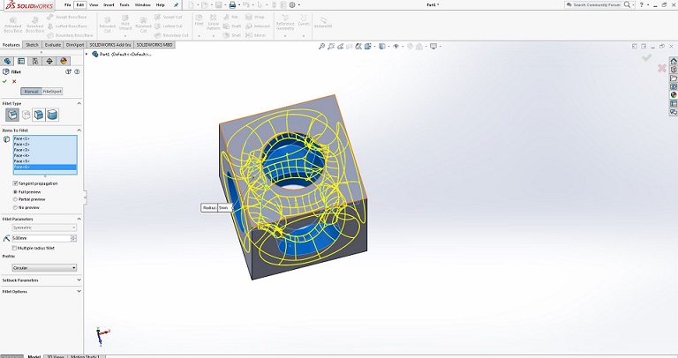Screen dimensions: 678x358
Task: Expand the Part1 tree node in viewport
Action: [x=87, y=54]
